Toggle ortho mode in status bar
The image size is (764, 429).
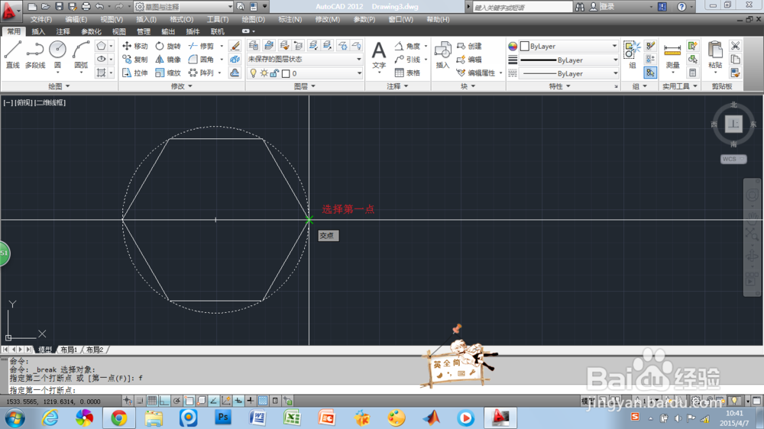[164, 401]
